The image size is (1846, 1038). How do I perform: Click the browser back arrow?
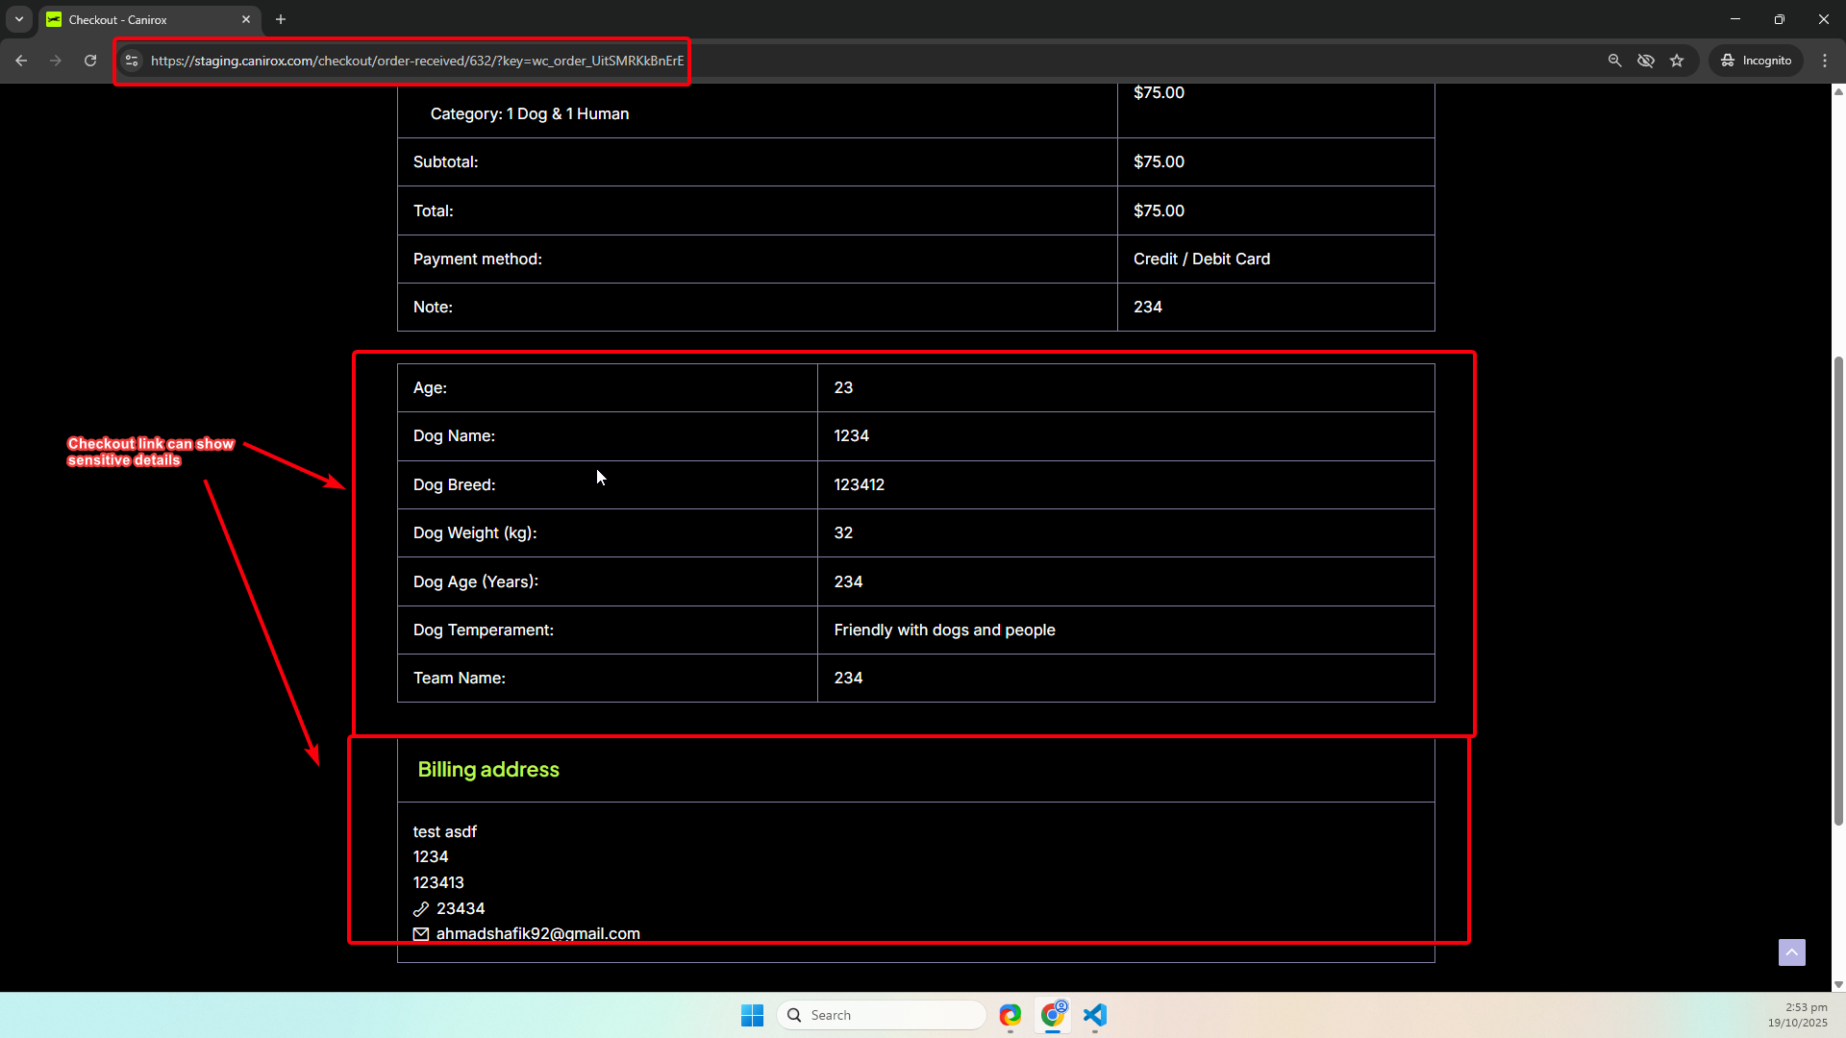(x=21, y=61)
